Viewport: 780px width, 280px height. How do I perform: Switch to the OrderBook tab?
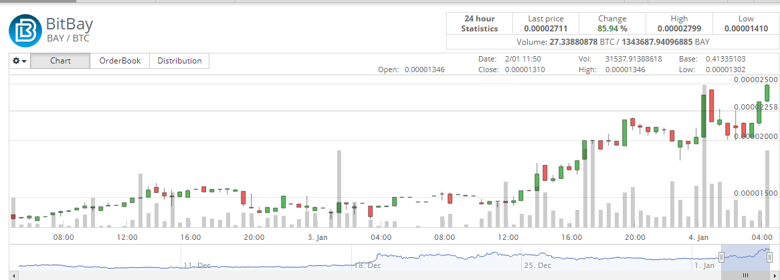(x=120, y=61)
